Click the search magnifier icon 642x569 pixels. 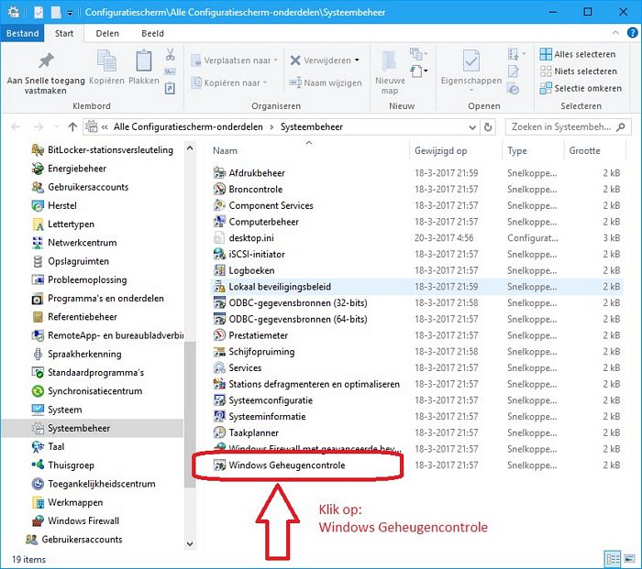point(621,126)
